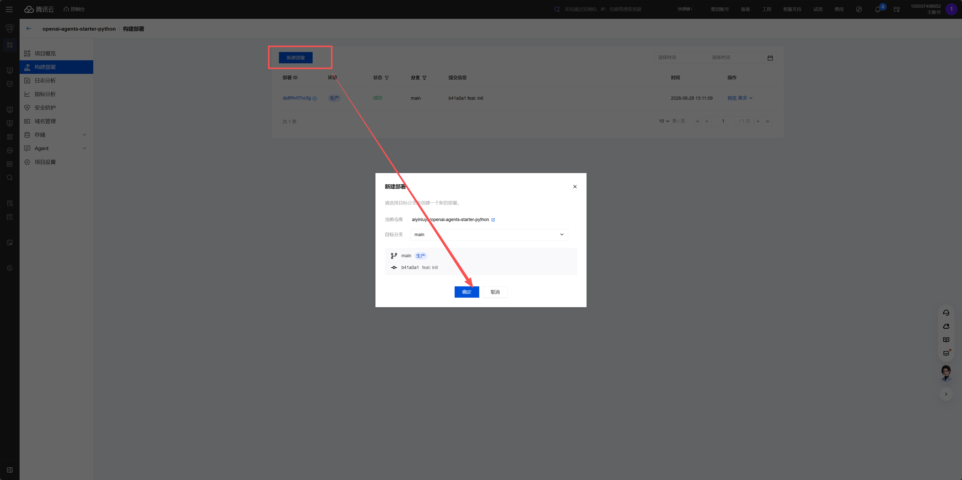Close the 新建部署 dialog with X
Image resolution: width=962 pixels, height=480 pixels.
[x=575, y=187]
